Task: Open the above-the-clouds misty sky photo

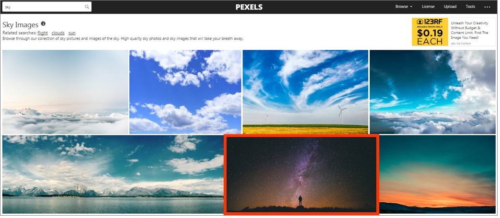Action: click(x=65, y=92)
